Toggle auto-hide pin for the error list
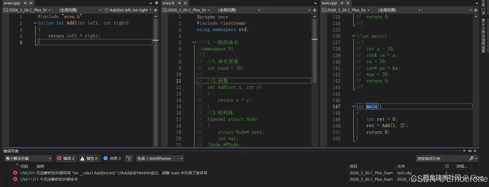This screenshot has width=489, height=187. (x=470, y=151)
